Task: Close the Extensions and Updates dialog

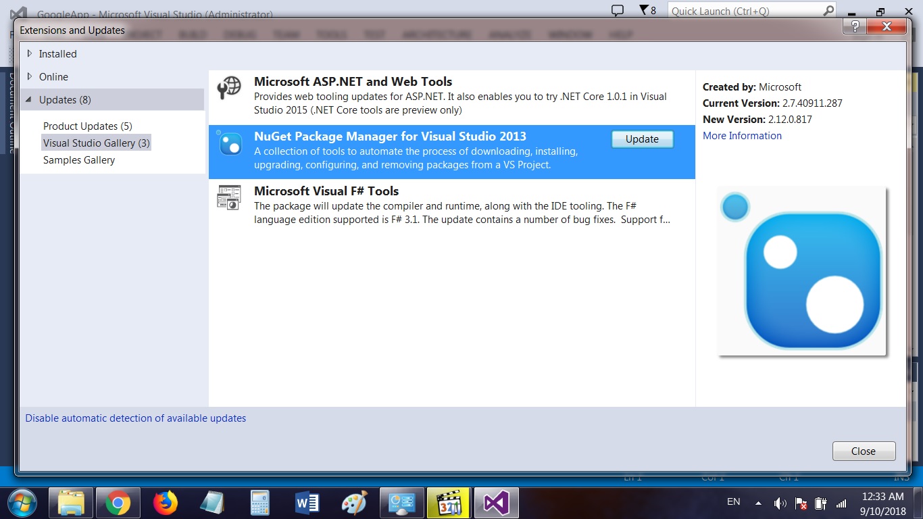Action: click(x=864, y=451)
